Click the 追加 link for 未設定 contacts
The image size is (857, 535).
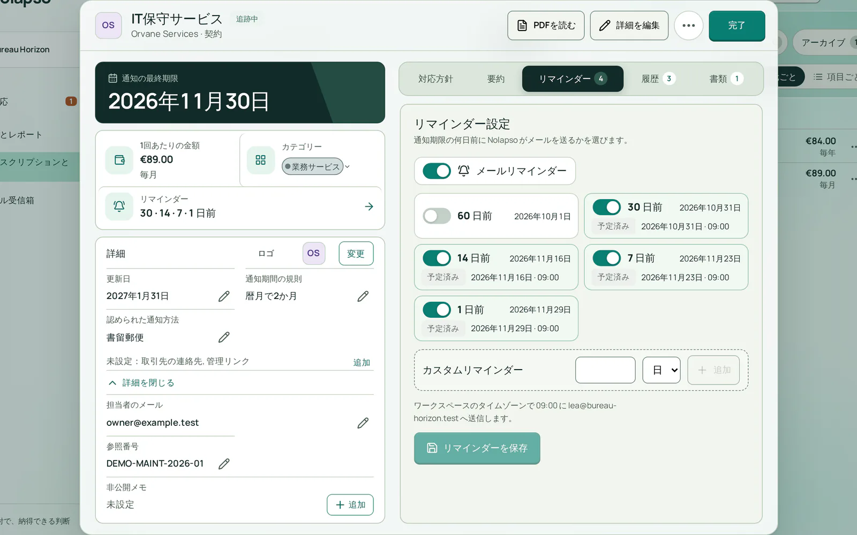click(x=362, y=362)
